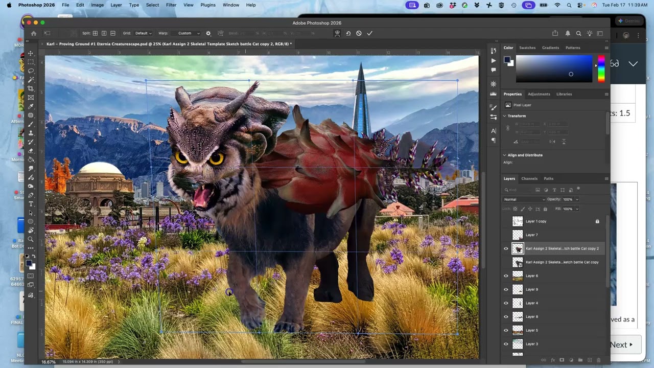Viewport: 654px width, 368px height.
Task: Collapse the Transform section
Action: pos(504,116)
